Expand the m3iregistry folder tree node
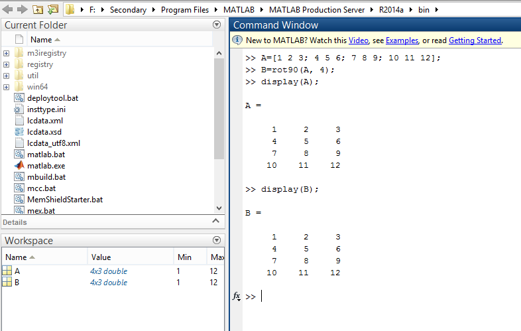Image resolution: width=521 pixels, height=331 pixels. click(x=7, y=53)
